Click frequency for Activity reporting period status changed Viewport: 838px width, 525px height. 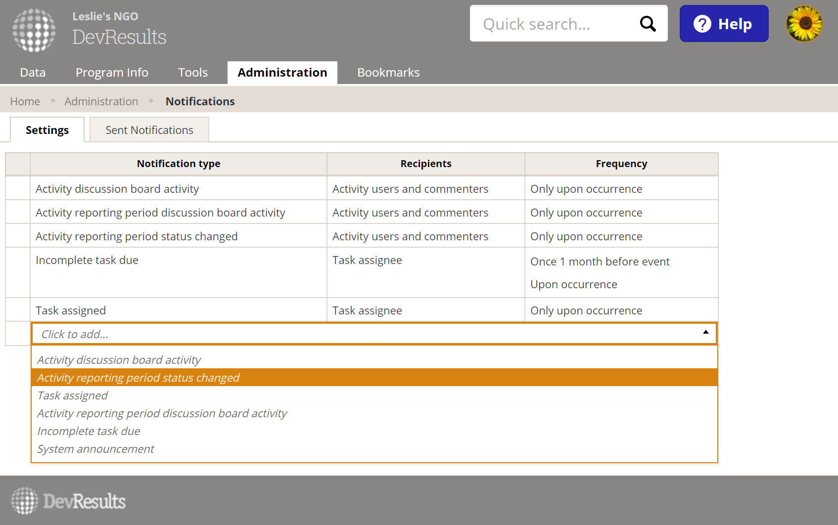(621, 236)
